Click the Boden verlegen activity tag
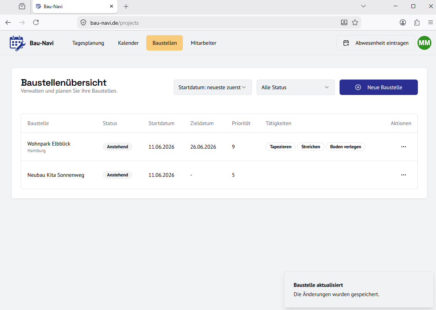436x310 pixels. pyautogui.click(x=346, y=147)
